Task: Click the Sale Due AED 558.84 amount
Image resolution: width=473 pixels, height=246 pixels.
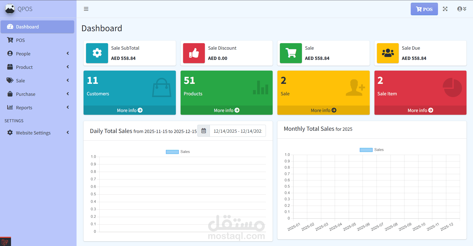Action: (x=414, y=58)
